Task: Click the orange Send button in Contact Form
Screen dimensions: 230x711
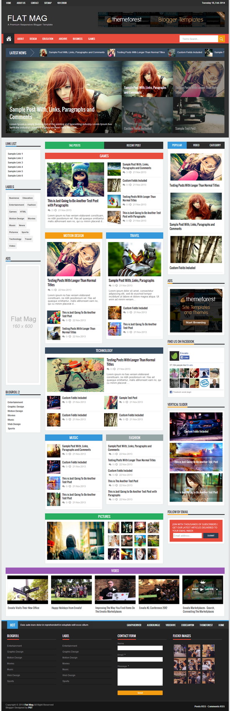Action: 140,693
